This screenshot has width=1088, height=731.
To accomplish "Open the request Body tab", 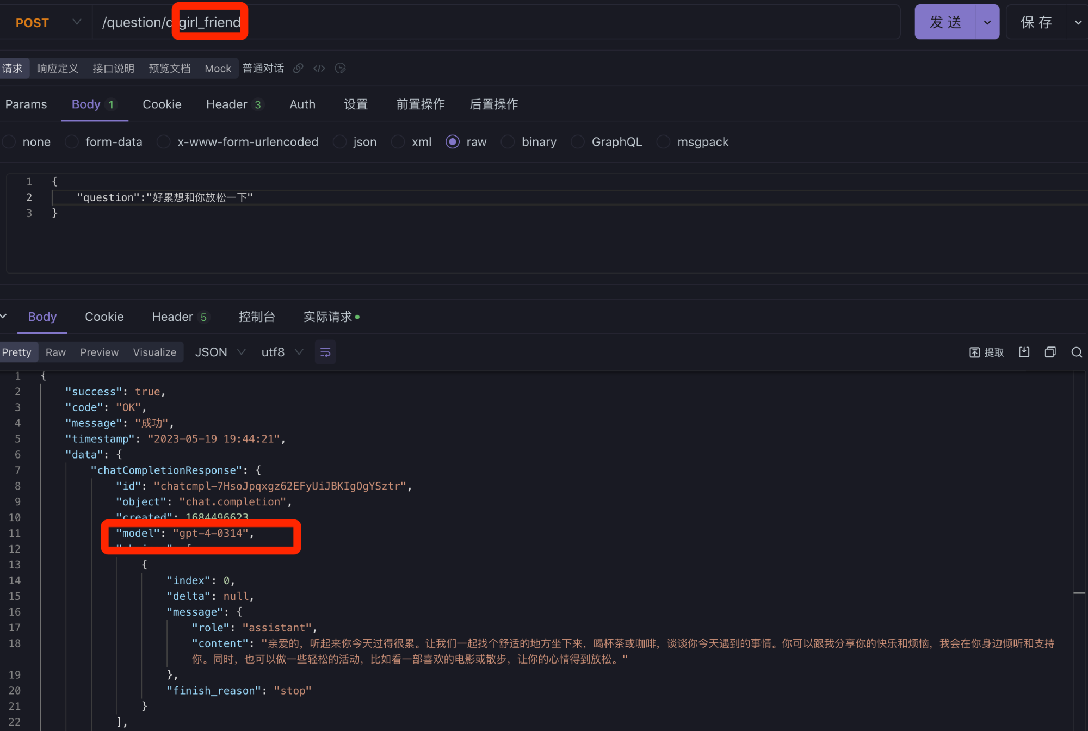I will (x=94, y=104).
